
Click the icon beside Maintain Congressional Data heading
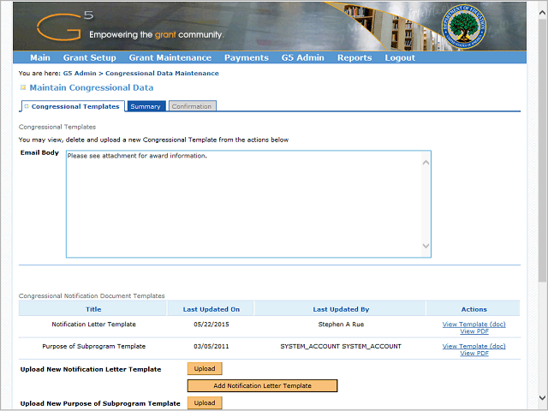[x=23, y=87]
